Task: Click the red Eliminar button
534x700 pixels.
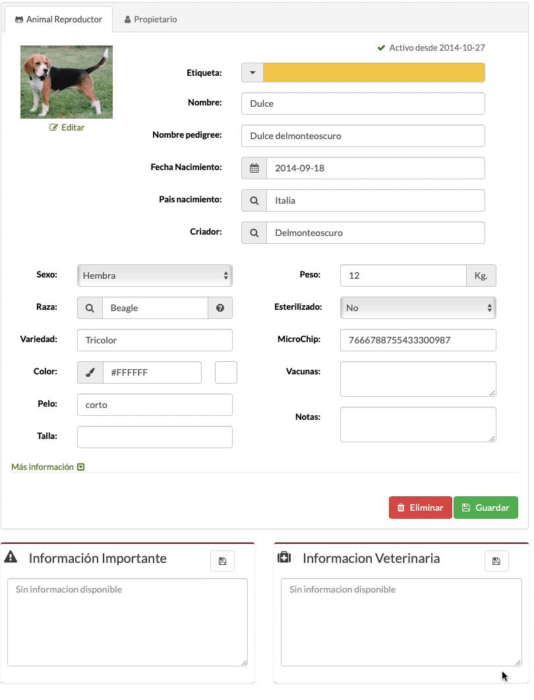Action: click(x=420, y=508)
